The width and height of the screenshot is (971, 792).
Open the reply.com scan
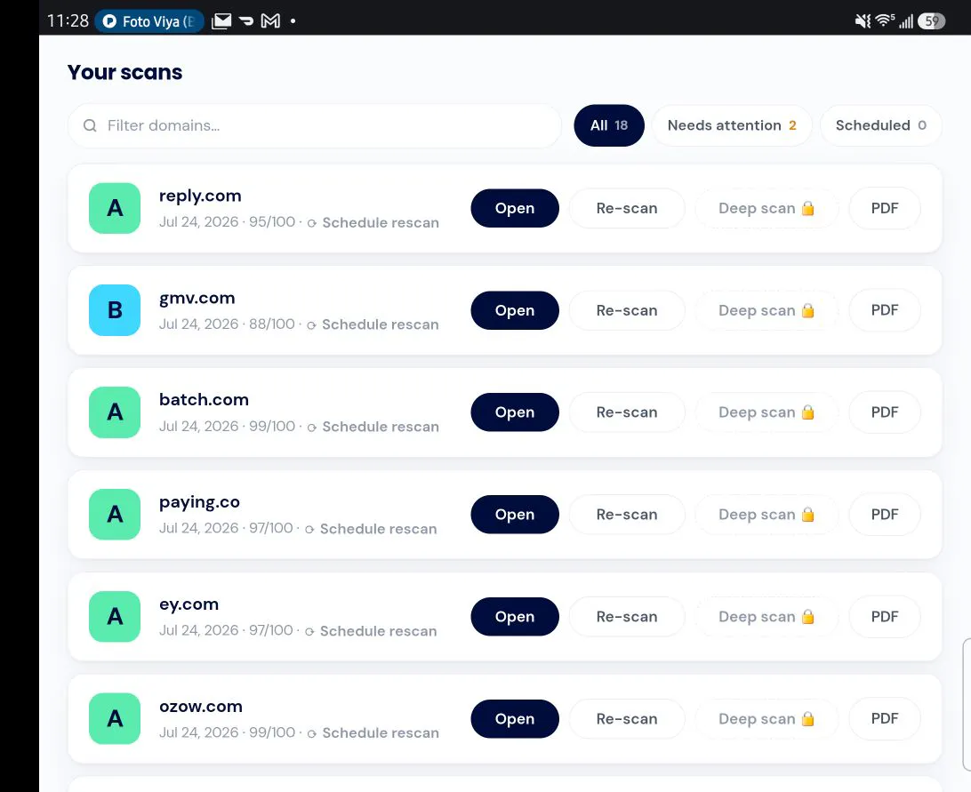click(x=515, y=208)
